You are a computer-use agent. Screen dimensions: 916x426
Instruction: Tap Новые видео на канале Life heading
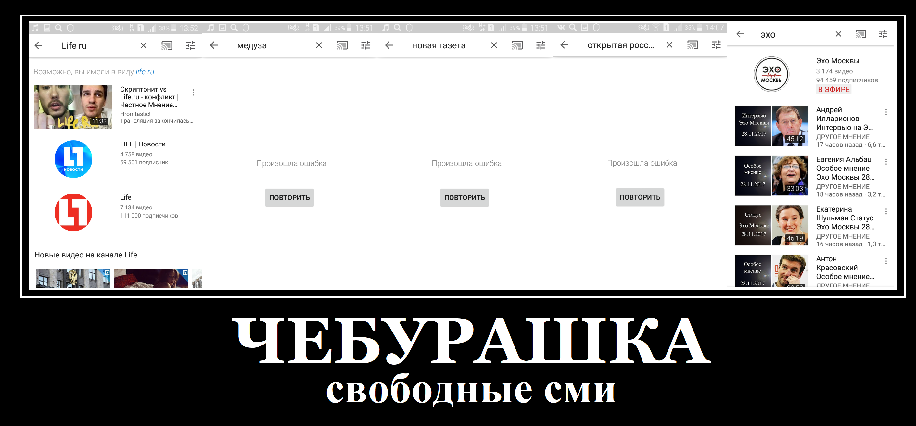coord(86,255)
